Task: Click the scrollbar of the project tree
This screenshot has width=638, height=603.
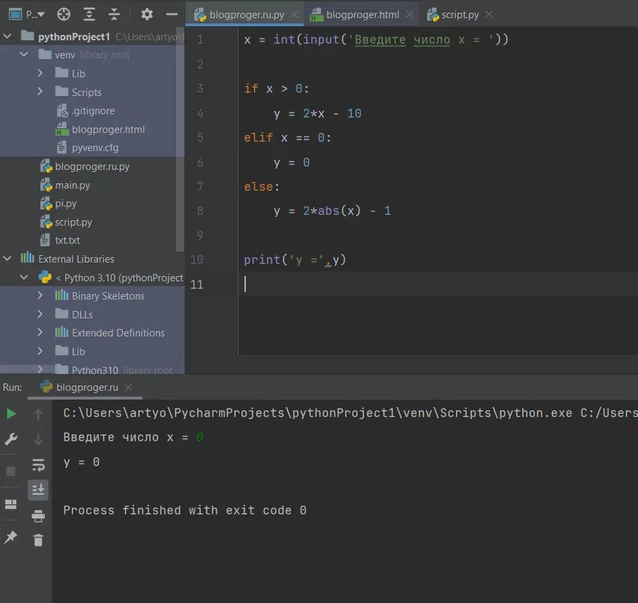Action: (180, 139)
